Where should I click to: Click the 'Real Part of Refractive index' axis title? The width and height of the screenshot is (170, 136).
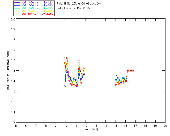[x=8, y=70]
